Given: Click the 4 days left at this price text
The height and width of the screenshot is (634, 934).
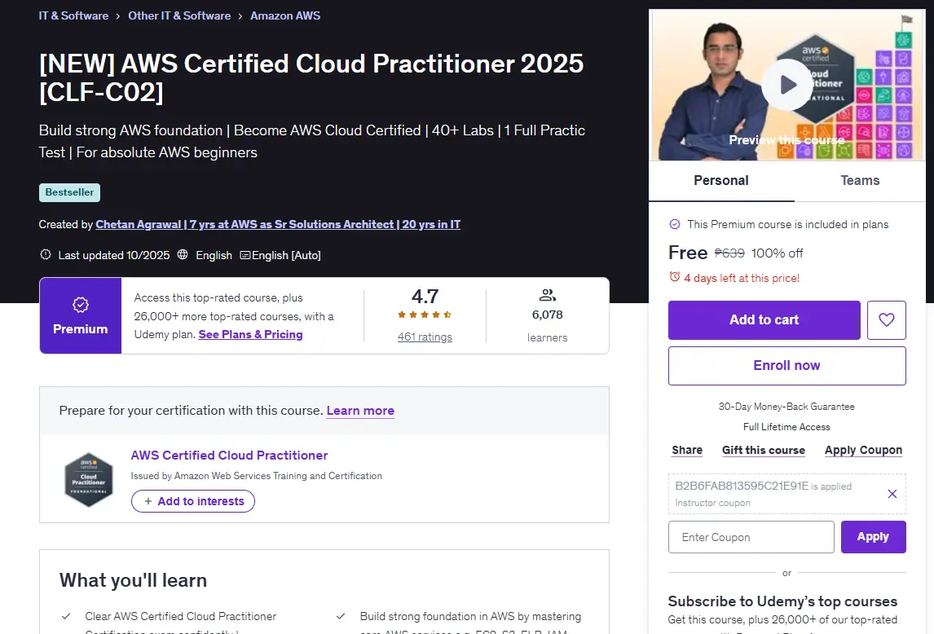Looking at the screenshot, I should 742,278.
